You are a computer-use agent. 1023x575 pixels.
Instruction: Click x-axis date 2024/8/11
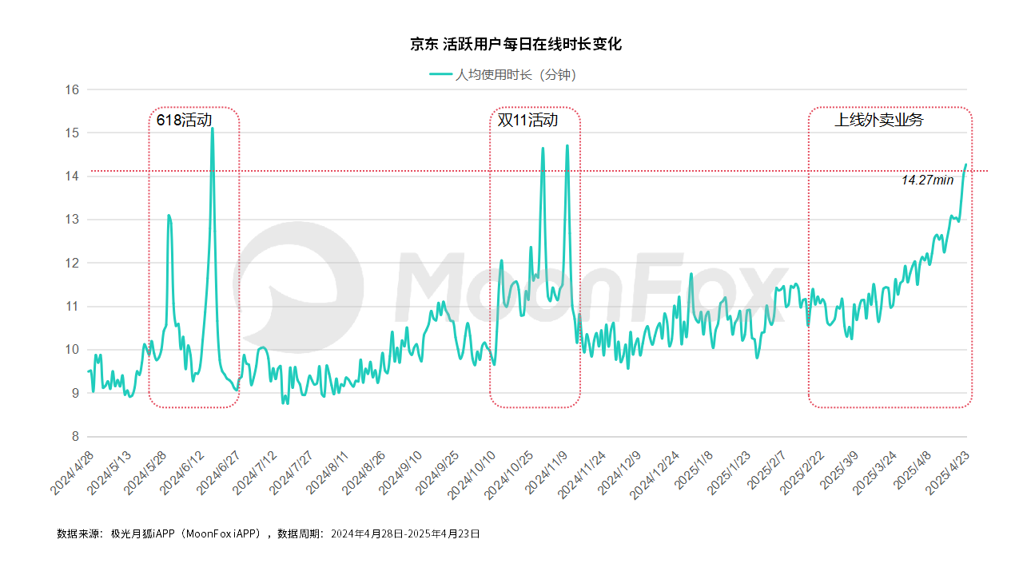point(328,472)
